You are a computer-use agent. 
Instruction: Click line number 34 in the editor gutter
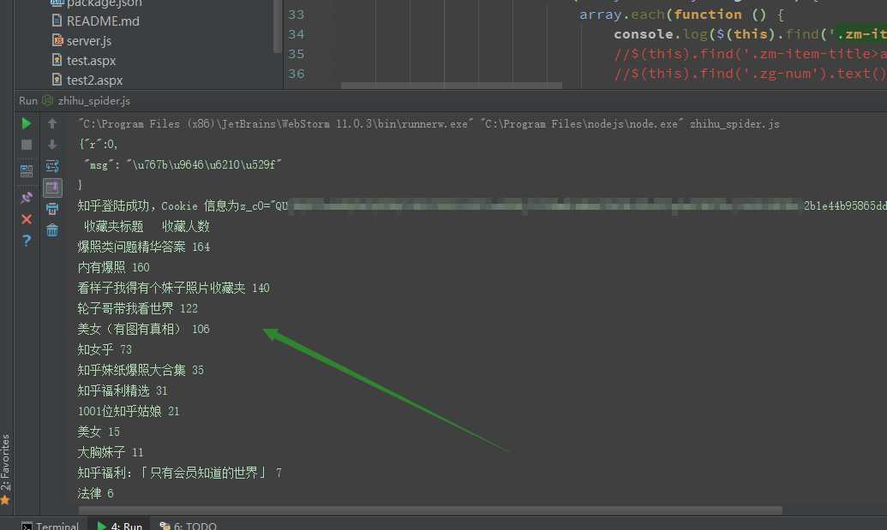click(x=296, y=34)
